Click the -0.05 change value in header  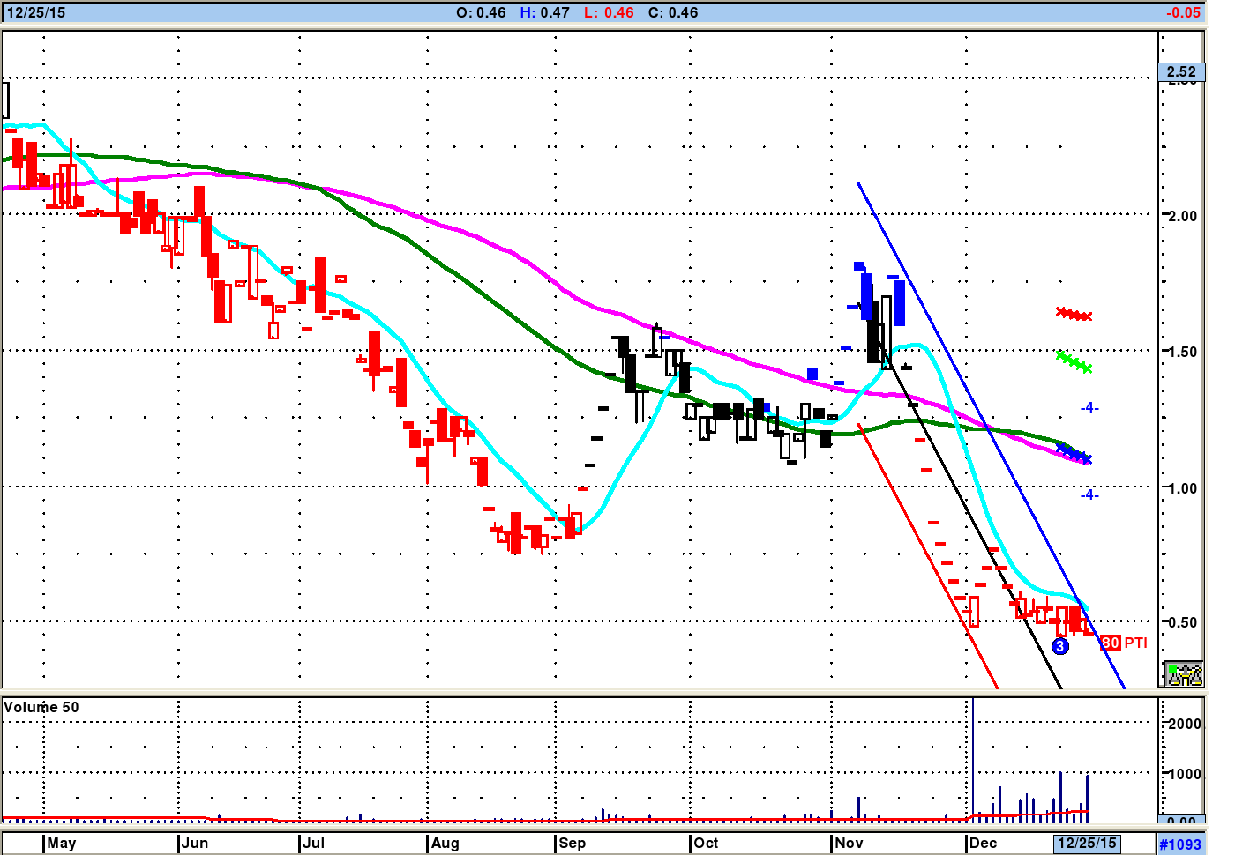tap(1183, 12)
